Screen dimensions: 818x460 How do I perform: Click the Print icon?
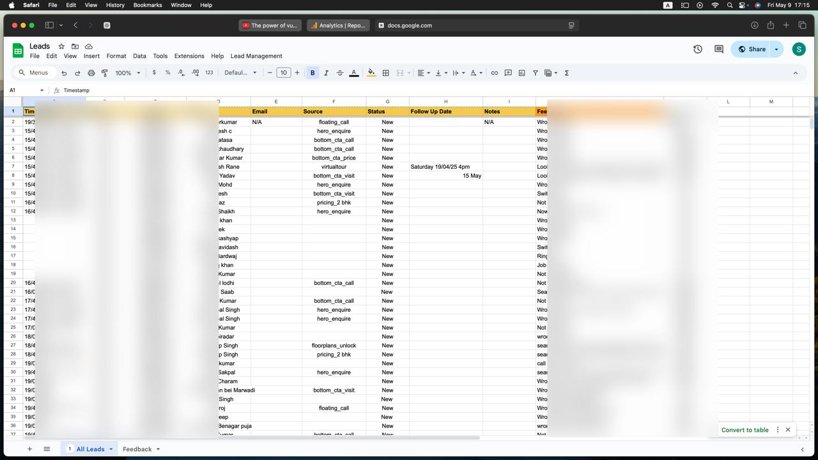[91, 72]
